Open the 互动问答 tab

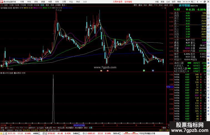tap(43, 130)
